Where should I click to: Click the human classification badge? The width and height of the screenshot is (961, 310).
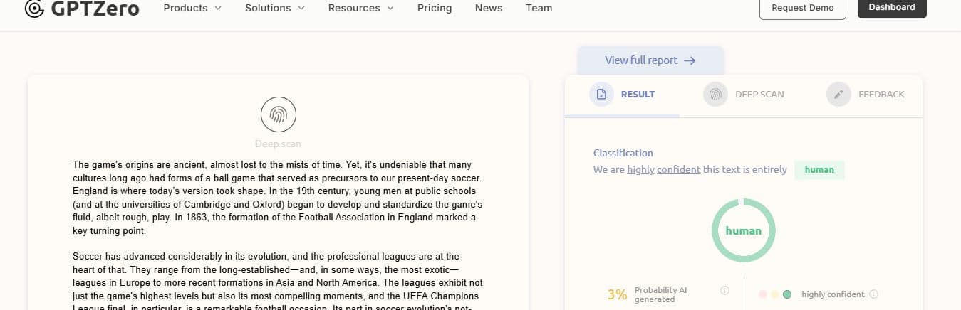coord(819,170)
